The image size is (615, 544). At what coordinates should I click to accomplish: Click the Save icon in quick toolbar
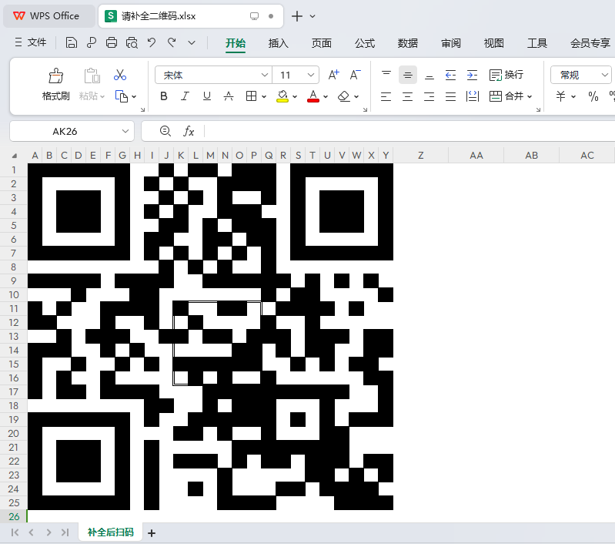pyautogui.click(x=72, y=42)
